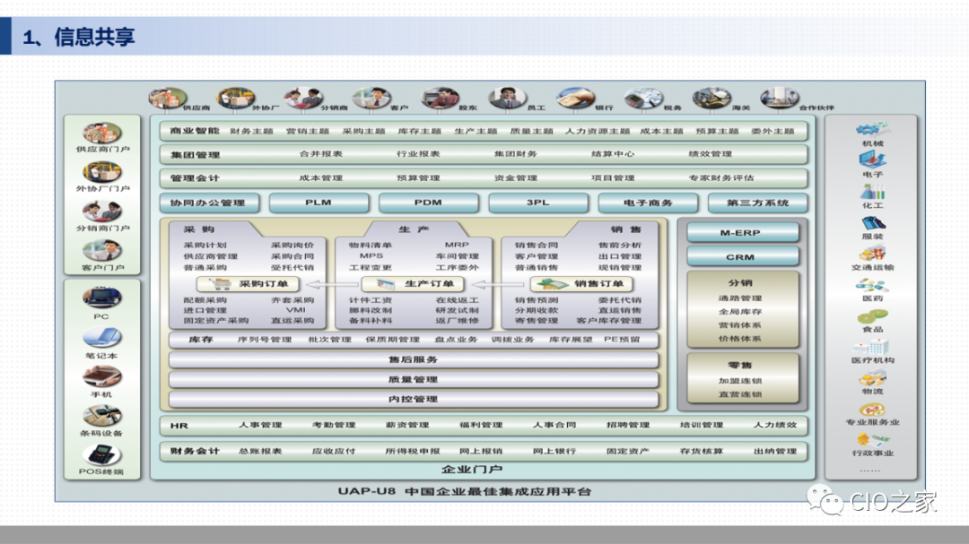This screenshot has height=544, width=969.
Task: Click 序列号管理 in the 库存 row
Action: (x=265, y=340)
